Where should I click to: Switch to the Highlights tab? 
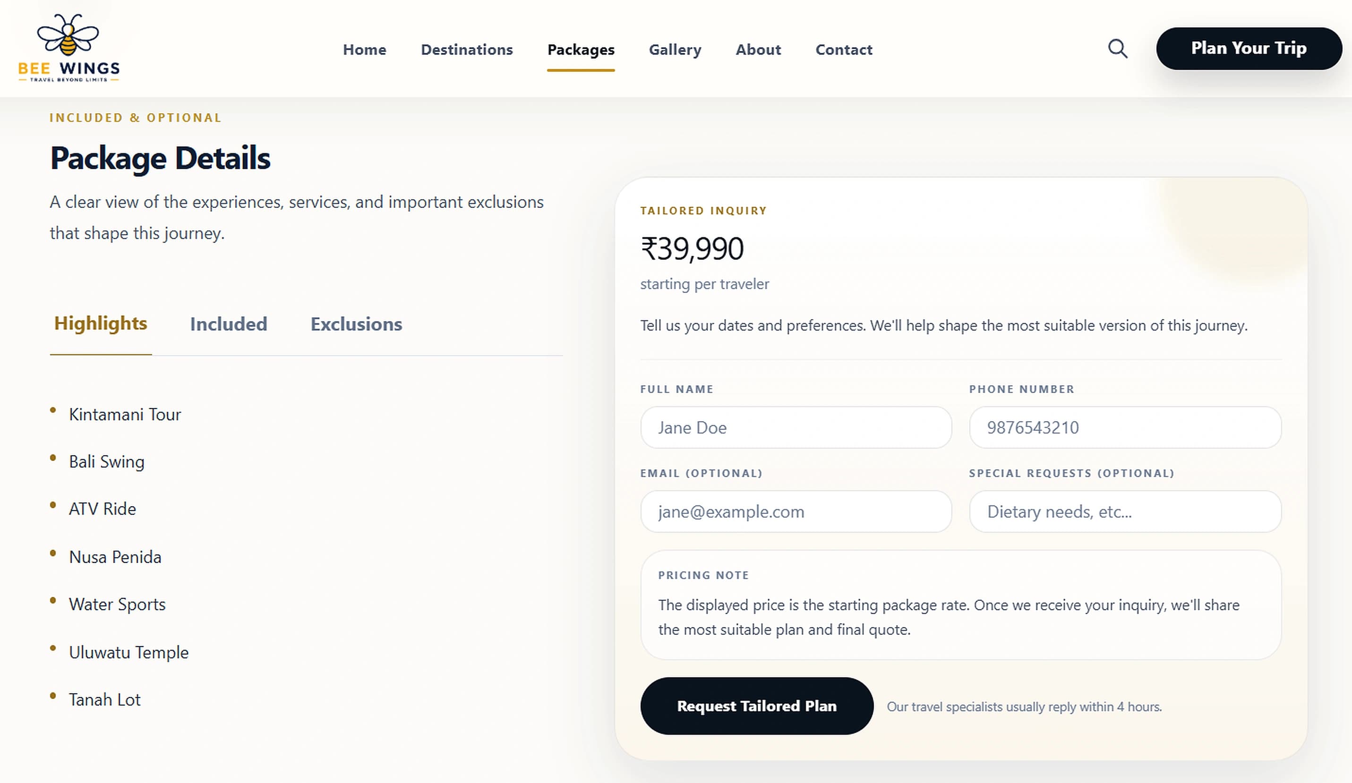[x=101, y=323]
